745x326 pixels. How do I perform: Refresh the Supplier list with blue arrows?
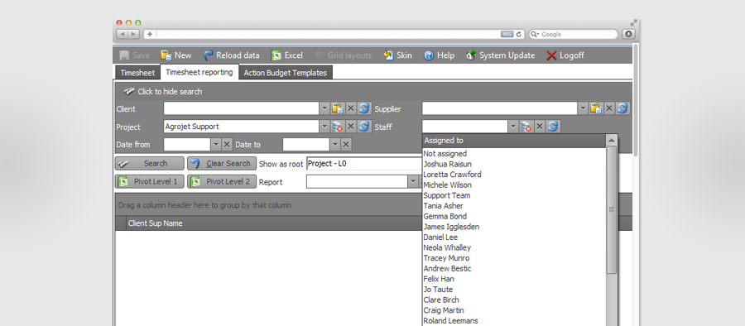point(622,108)
